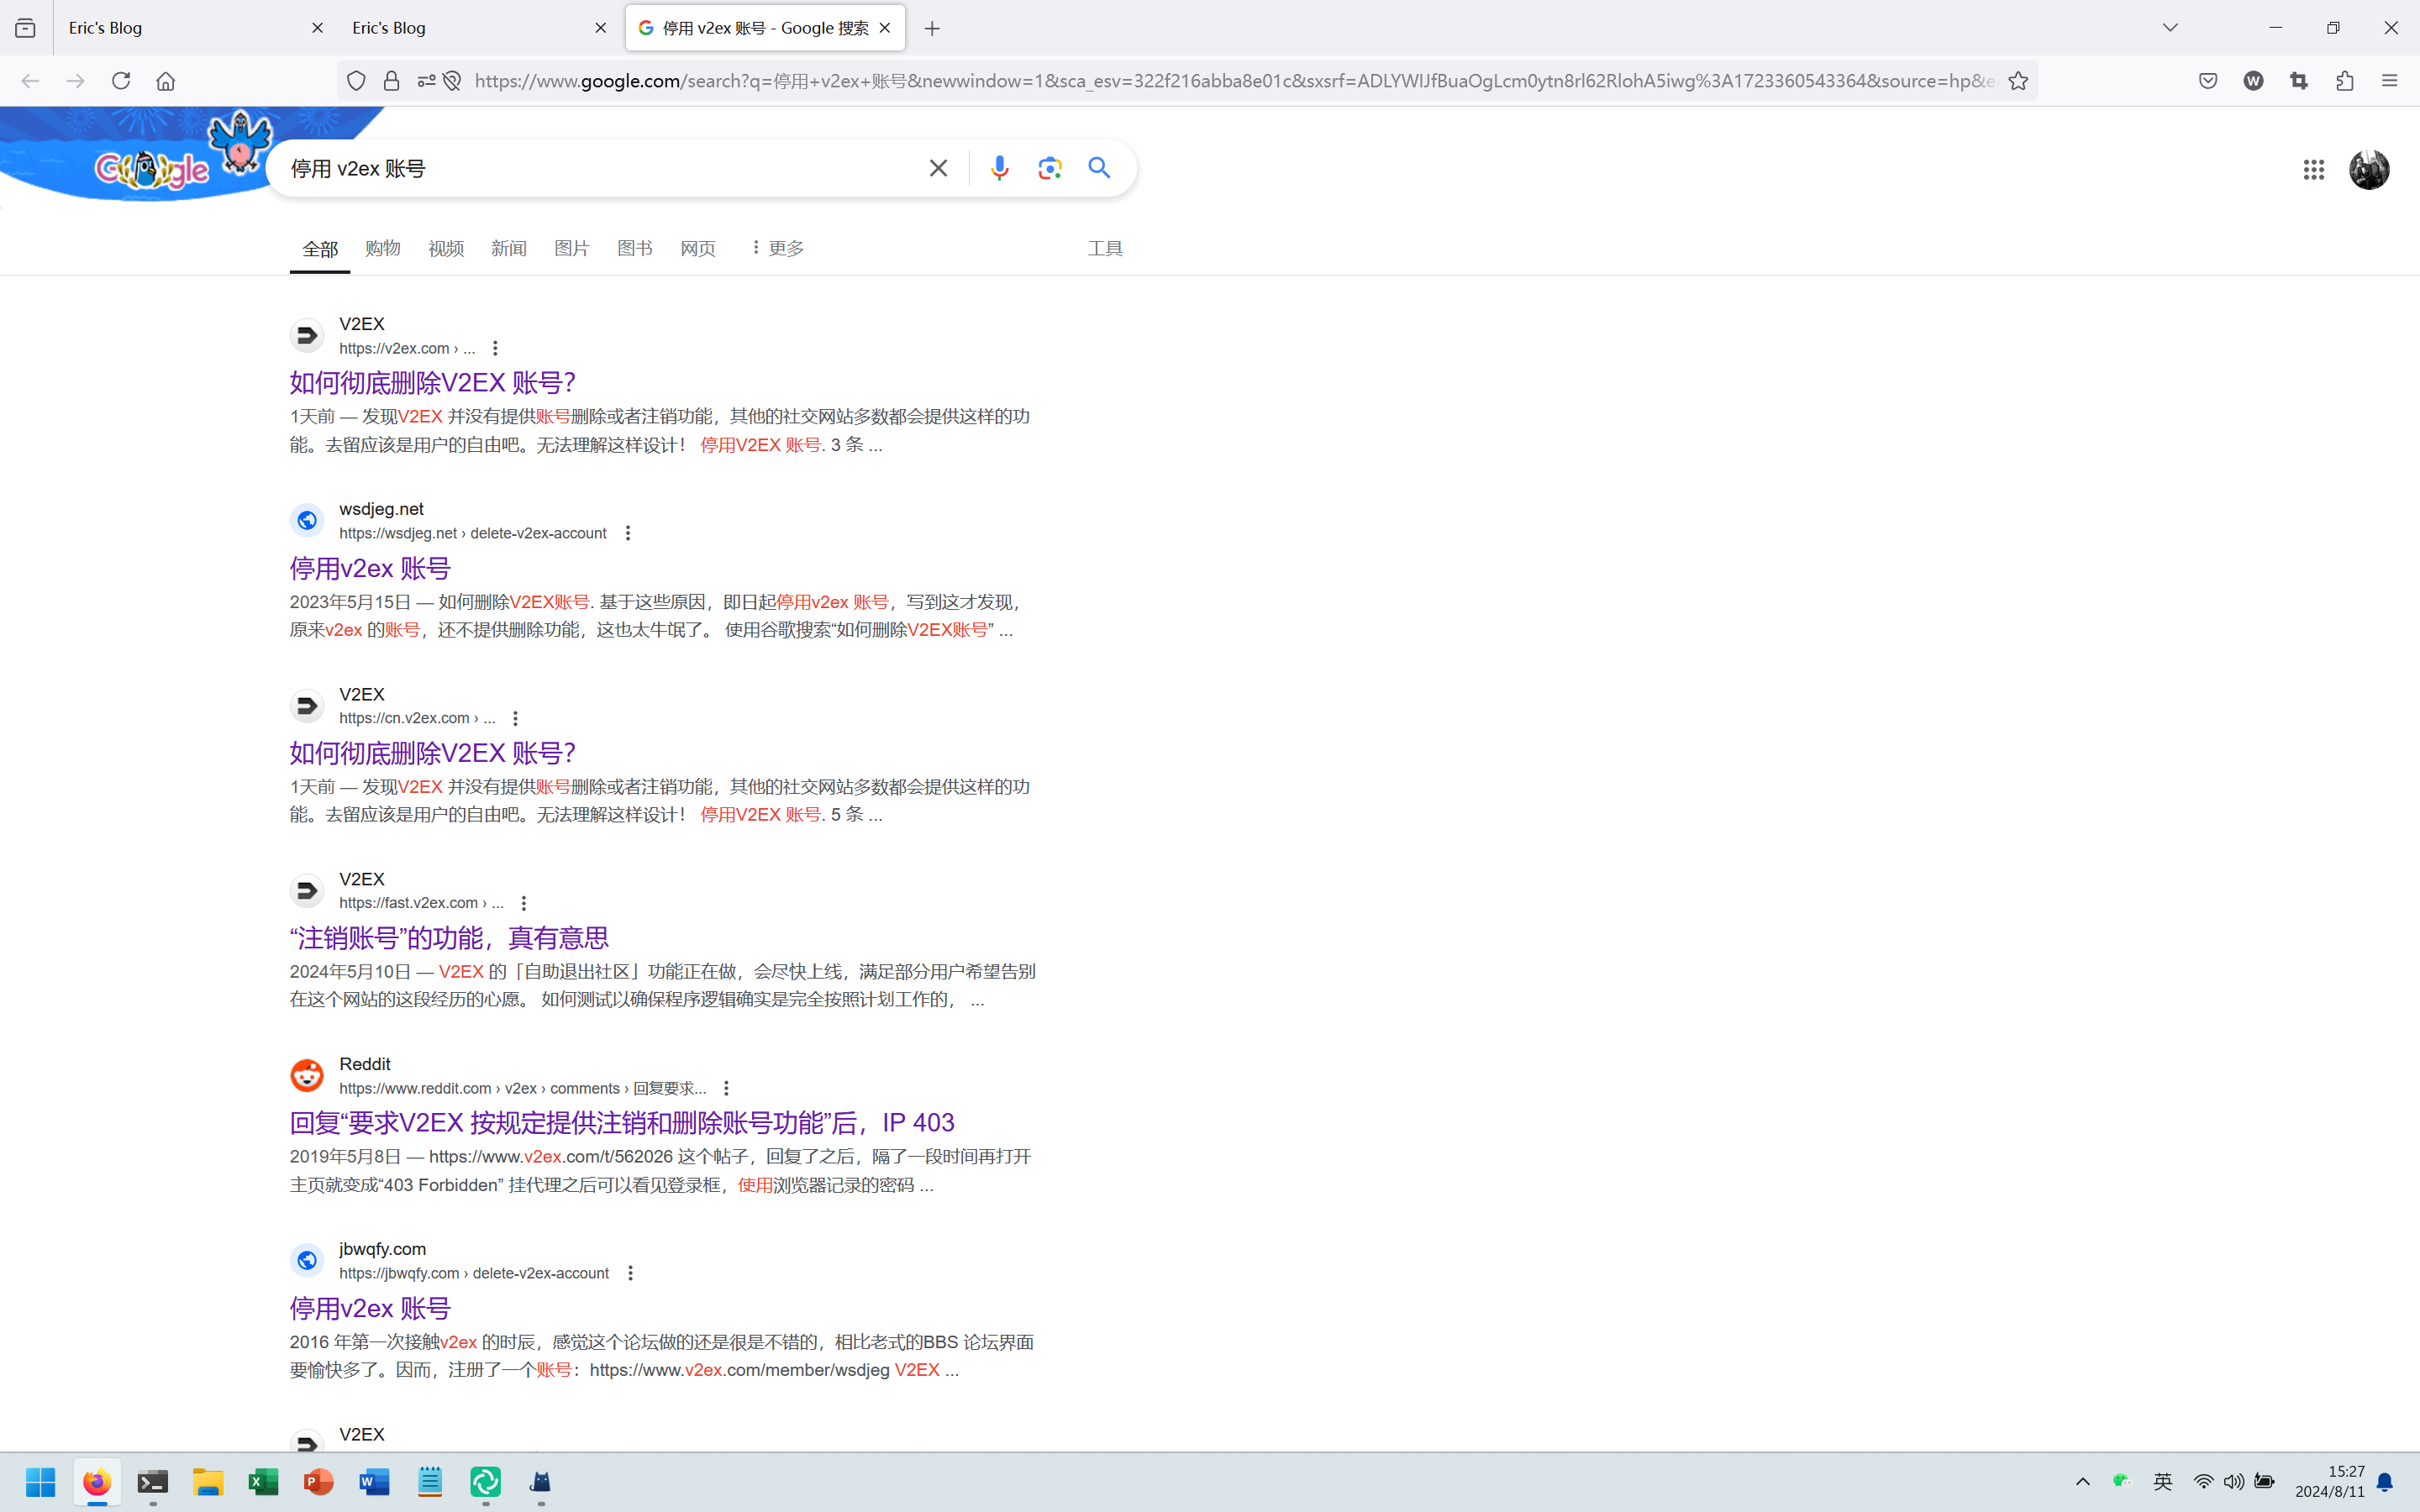Open Windows Start menu

pyautogui.click(x=41, y=1482)
